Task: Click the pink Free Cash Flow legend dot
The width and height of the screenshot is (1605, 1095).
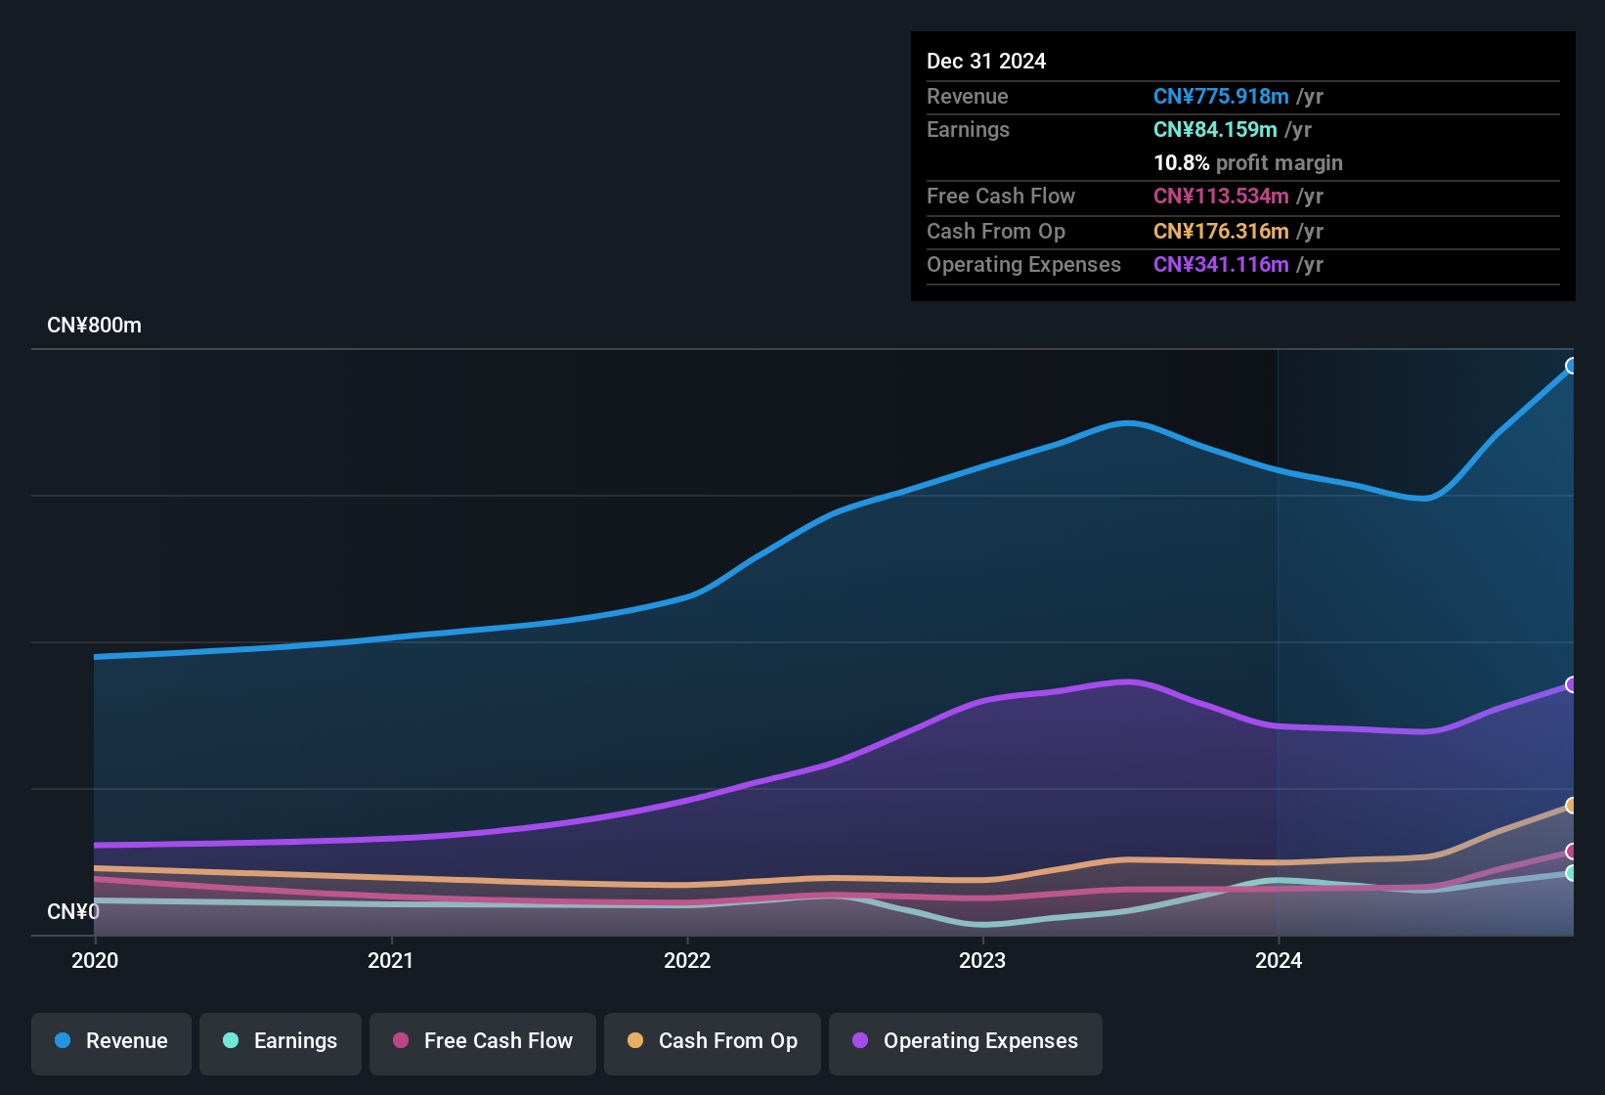Action: tap(401, 1041)
